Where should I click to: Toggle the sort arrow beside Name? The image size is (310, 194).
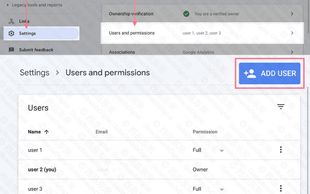coord(46,132)
